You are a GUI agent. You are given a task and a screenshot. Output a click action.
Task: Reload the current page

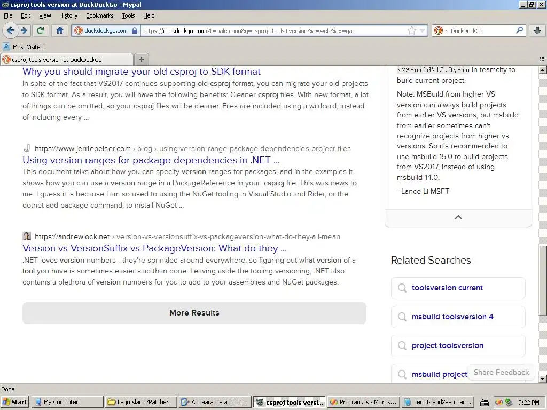tap(40, 30)
